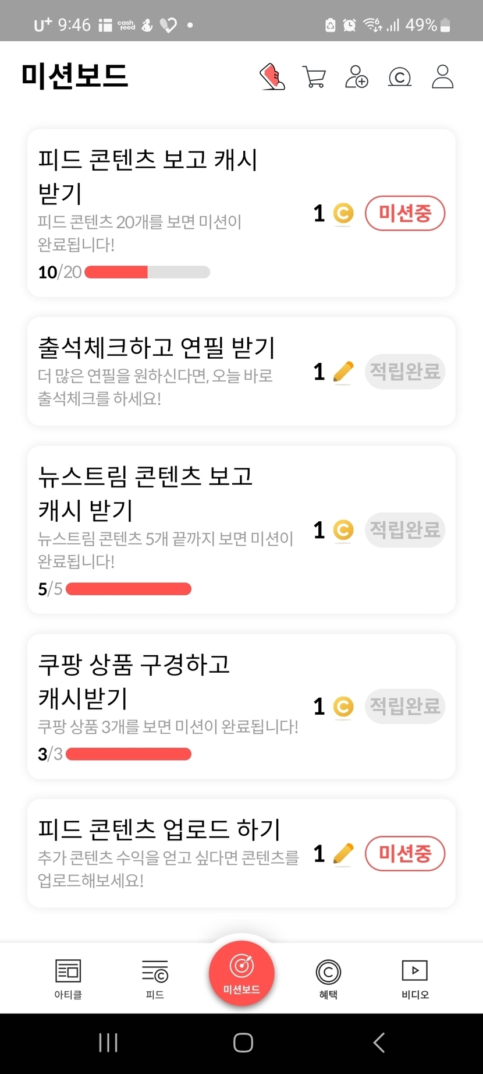Go to the 비디오 tab
Image resolution: width=483 pixels, height=1074 pixels.
pyautogui.click(x=415, y=978)
